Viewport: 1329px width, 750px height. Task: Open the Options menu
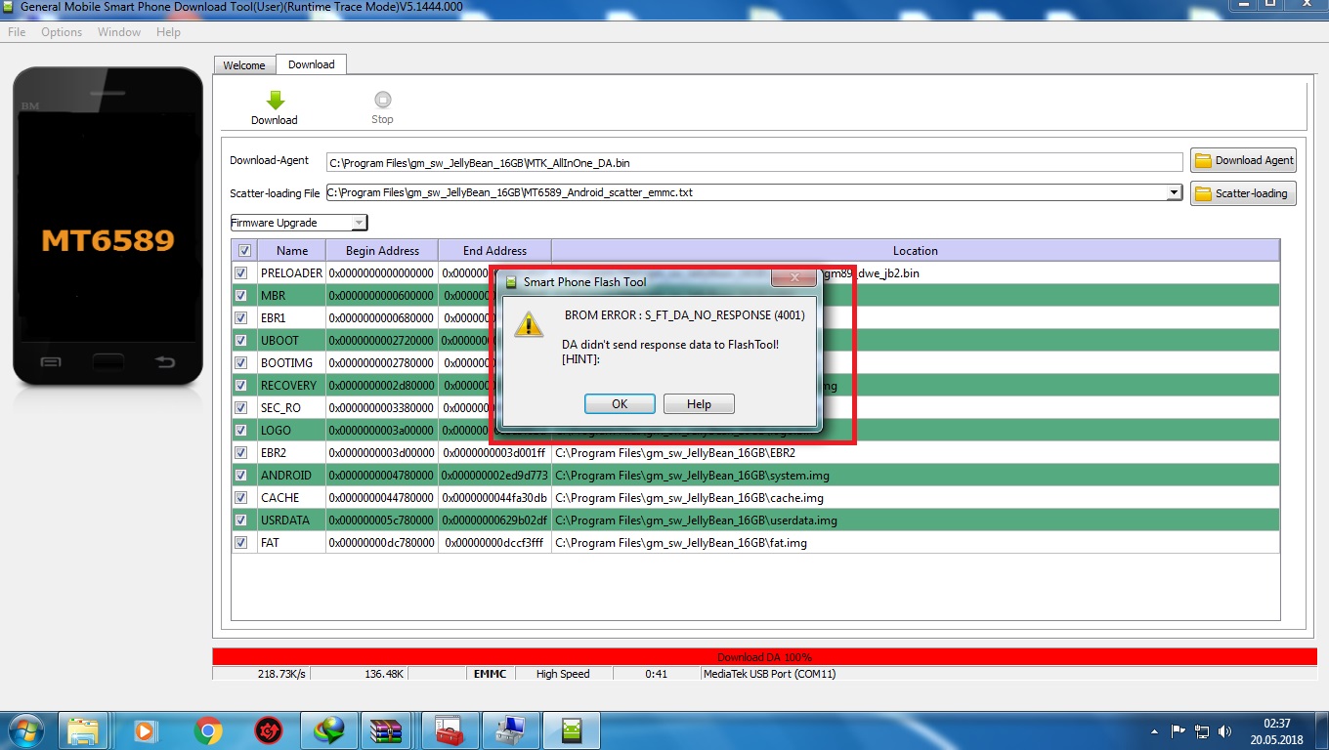62,32
